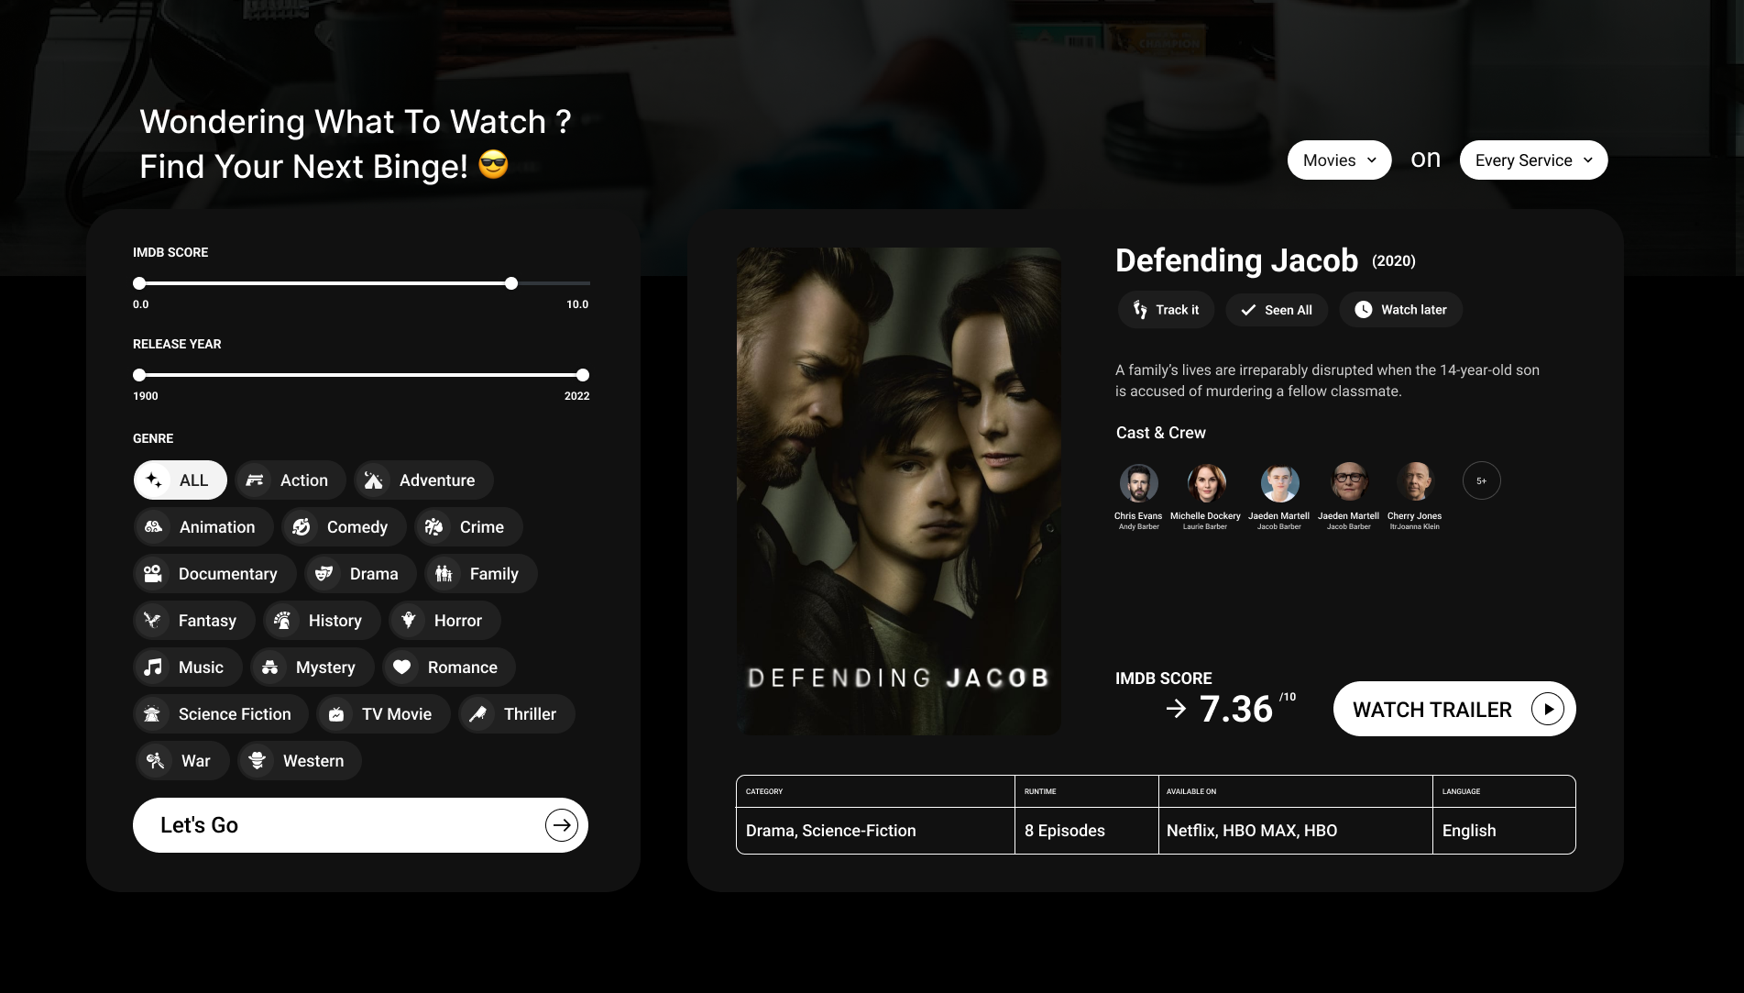Click the Horror genre icon
The width and height of the screenshot is (1744, 993).
point(408,621)
